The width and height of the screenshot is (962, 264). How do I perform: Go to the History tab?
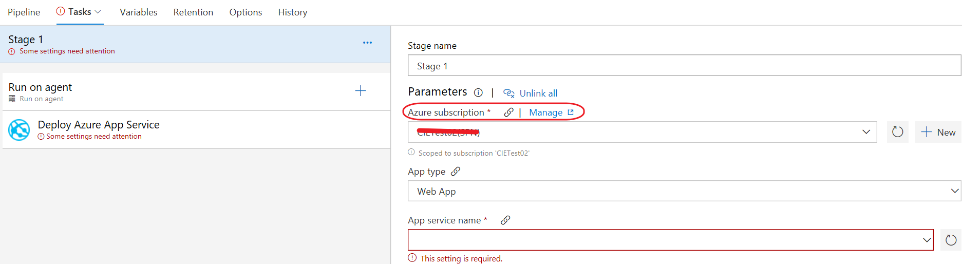292,12
